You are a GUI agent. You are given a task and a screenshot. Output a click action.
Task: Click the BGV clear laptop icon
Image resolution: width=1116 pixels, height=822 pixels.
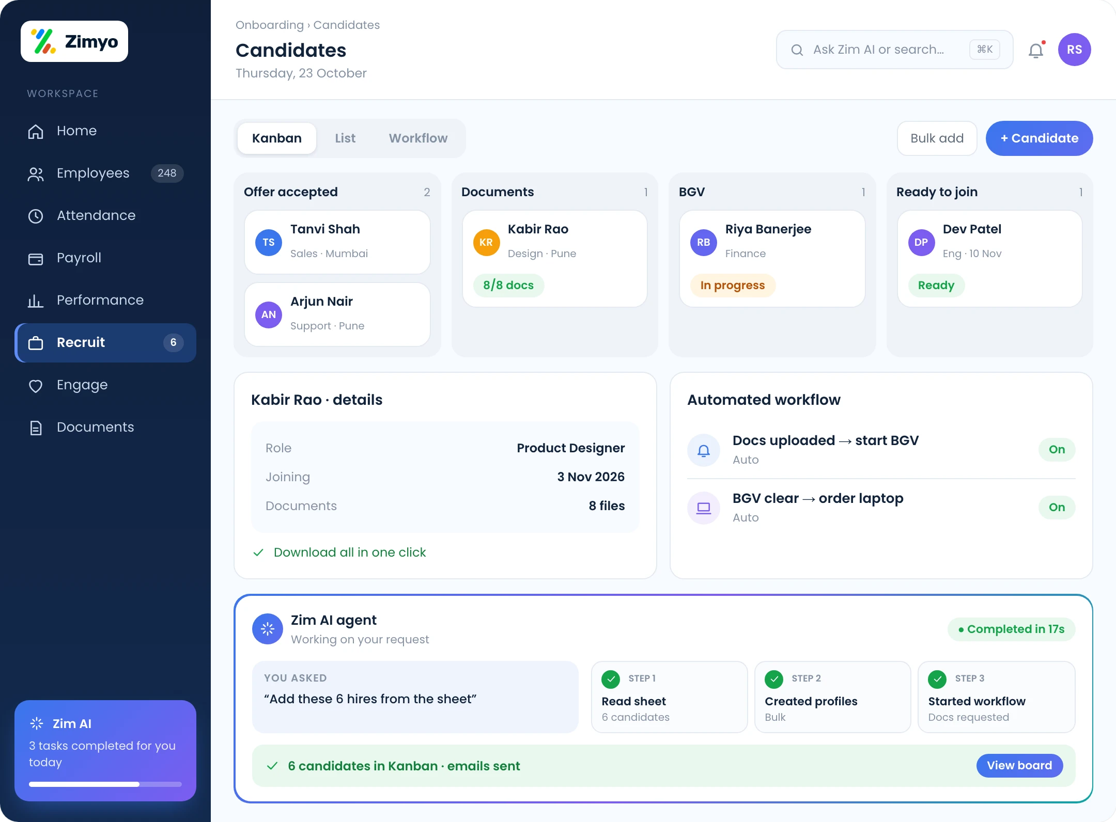pyautogui.click(x=704, y=508)
